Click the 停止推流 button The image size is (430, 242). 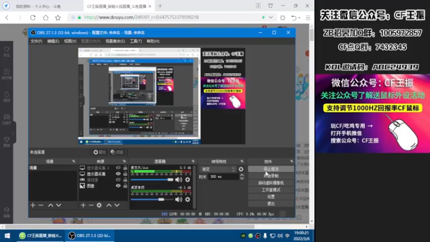coord(271,169)
